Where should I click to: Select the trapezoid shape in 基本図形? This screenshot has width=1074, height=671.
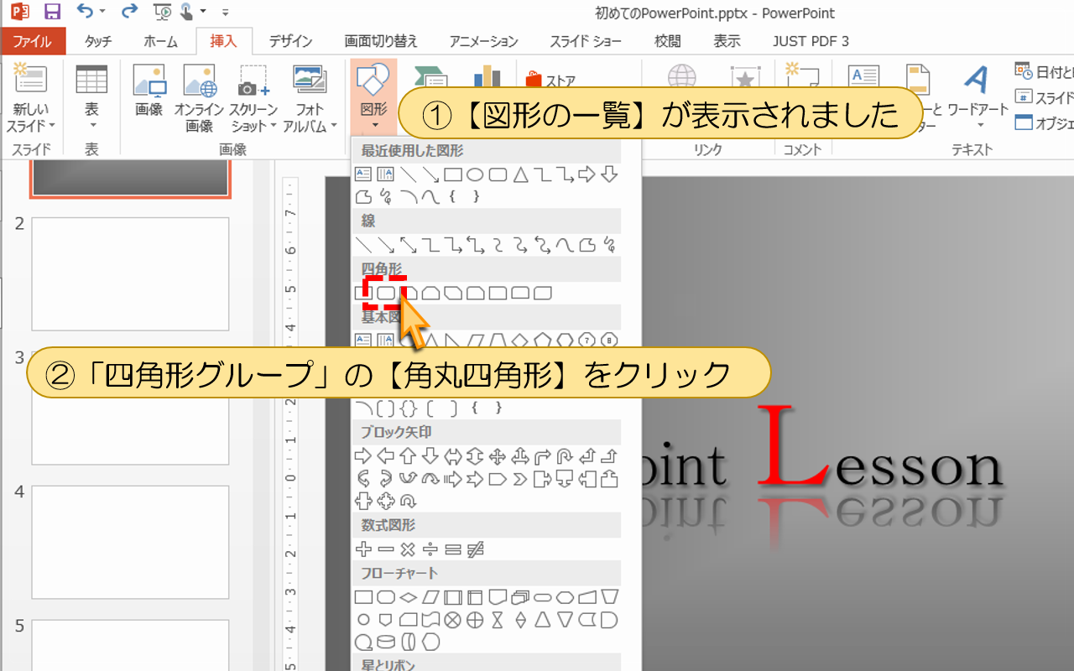coord(498,340)
